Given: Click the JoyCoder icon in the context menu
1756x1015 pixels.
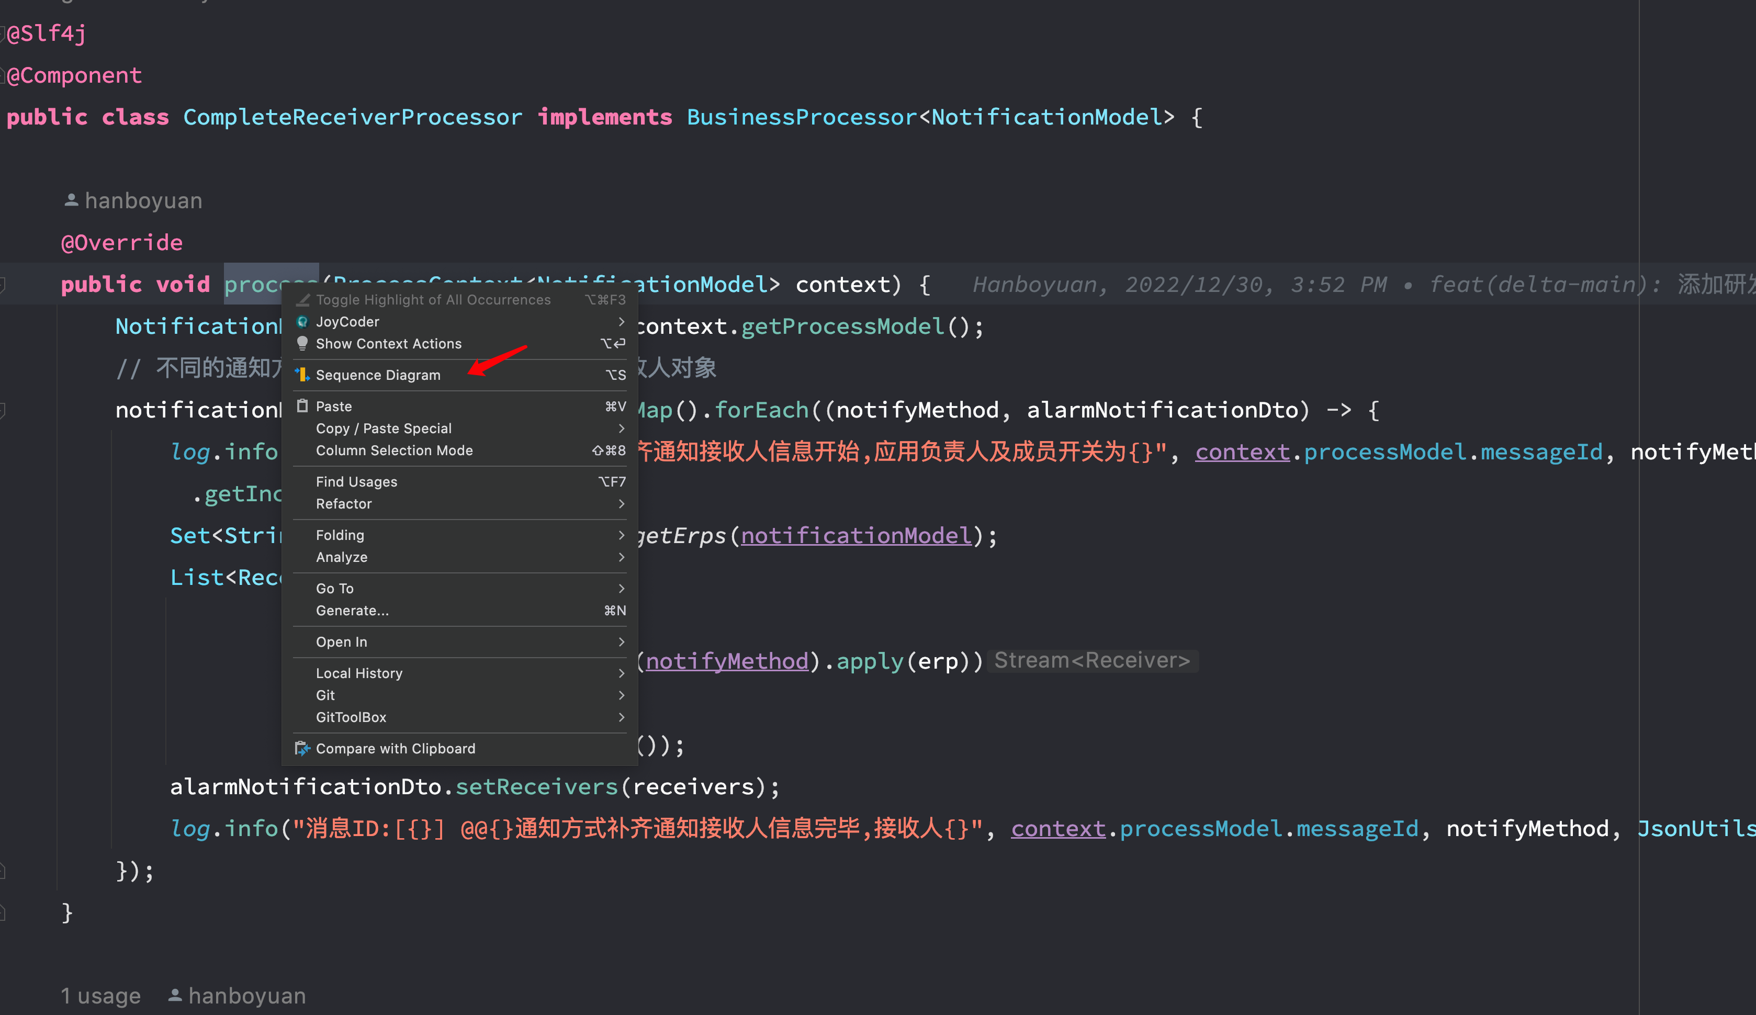Looking at the screenshot, I should coord(302,322).
